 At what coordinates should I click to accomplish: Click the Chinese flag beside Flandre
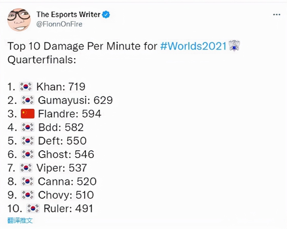[x=27, y=114]
